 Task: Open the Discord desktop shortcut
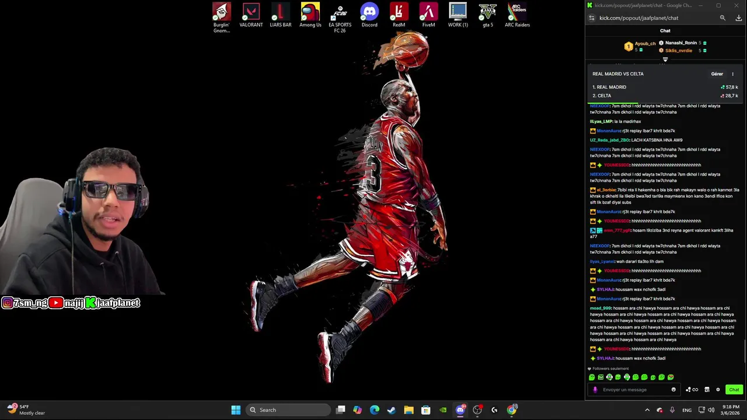[369, 15]
